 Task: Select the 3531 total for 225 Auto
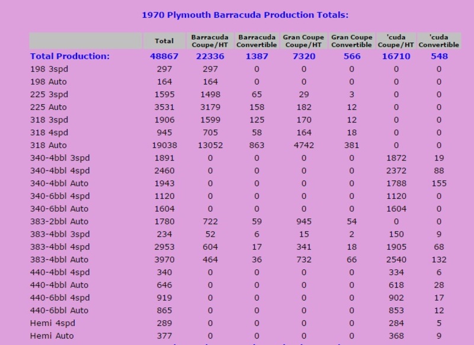click(x=165, y=107)
